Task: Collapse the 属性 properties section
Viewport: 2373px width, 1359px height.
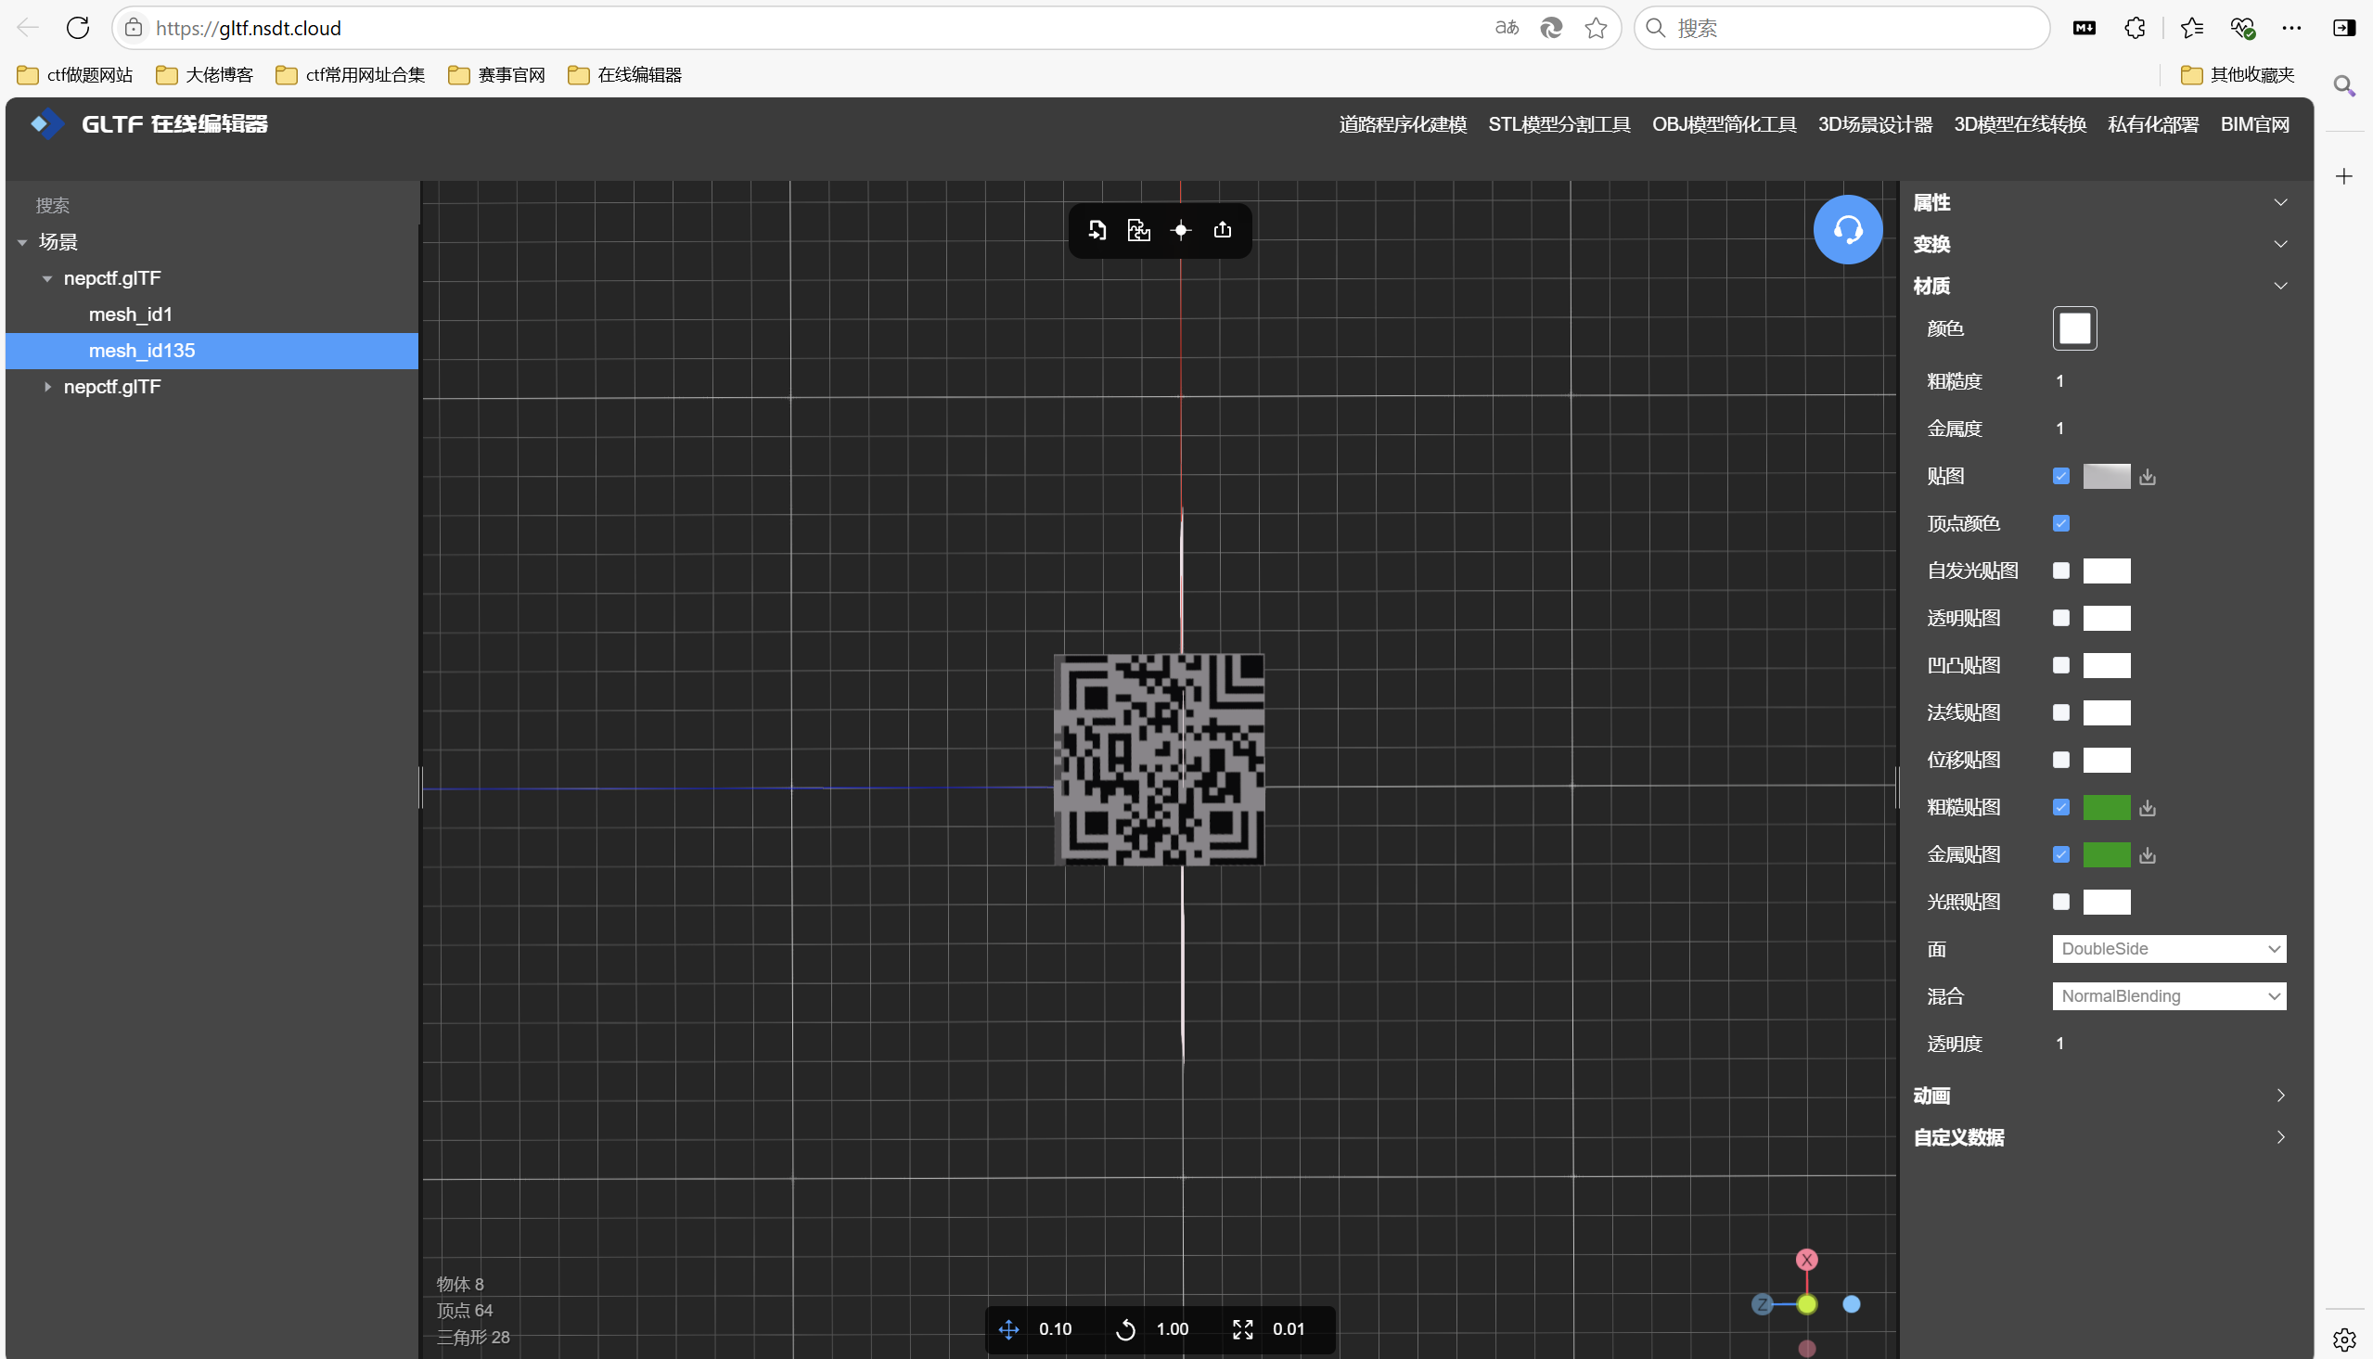Action: click(x=2280, y=202)
